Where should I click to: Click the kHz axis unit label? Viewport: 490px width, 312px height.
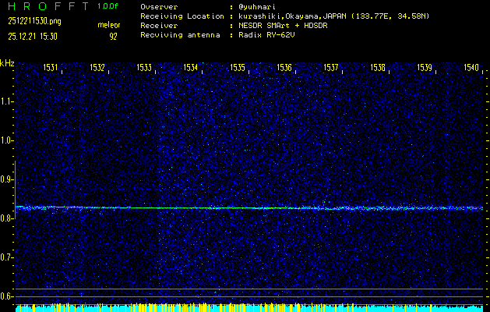pyautogui.click(x=7, y=63)
